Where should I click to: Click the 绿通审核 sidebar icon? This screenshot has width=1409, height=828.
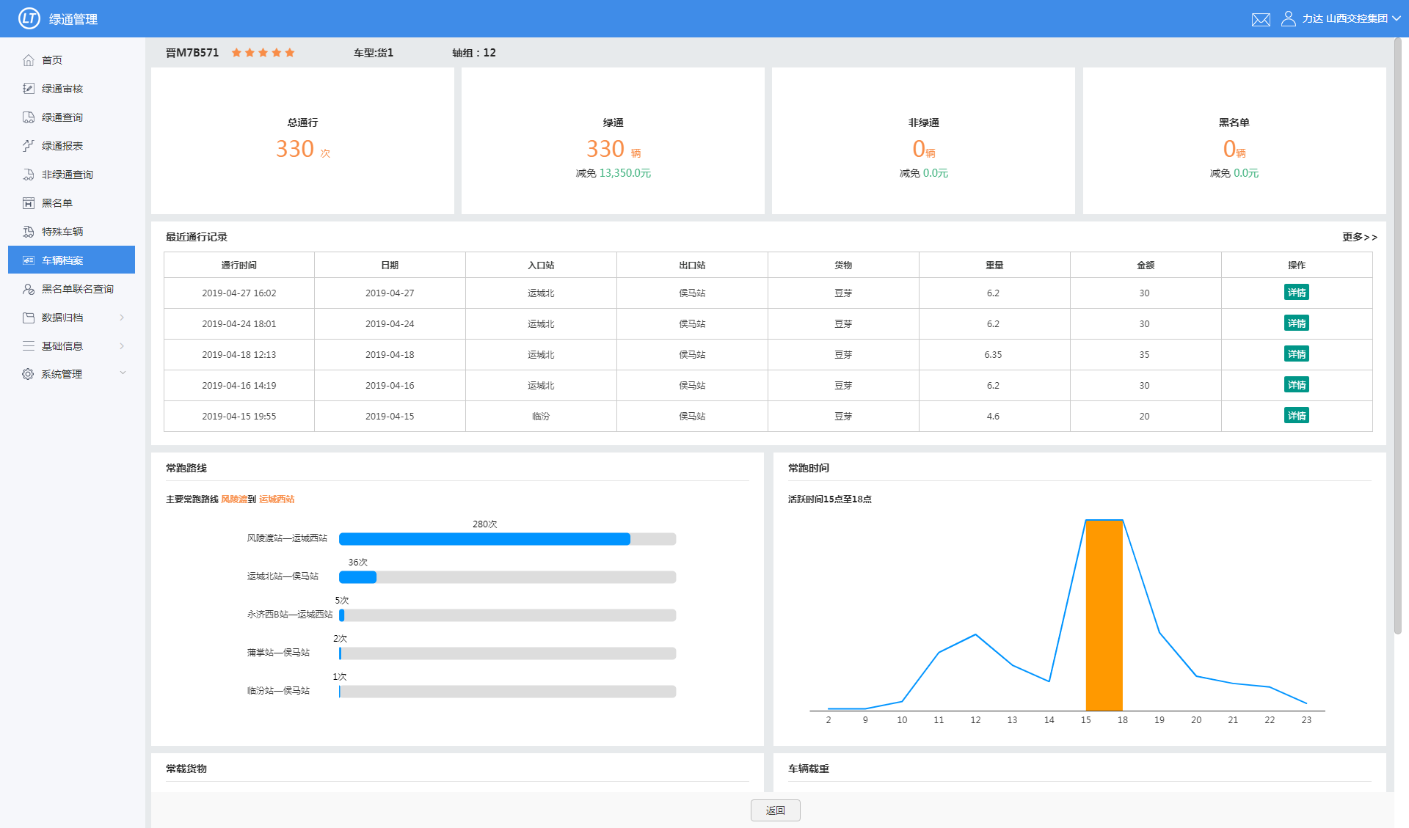point(29,89)
